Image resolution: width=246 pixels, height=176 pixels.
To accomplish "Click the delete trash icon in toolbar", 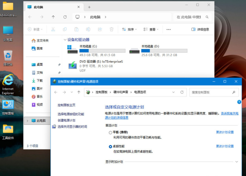I will pyautogui.click(x=111, y=29).
